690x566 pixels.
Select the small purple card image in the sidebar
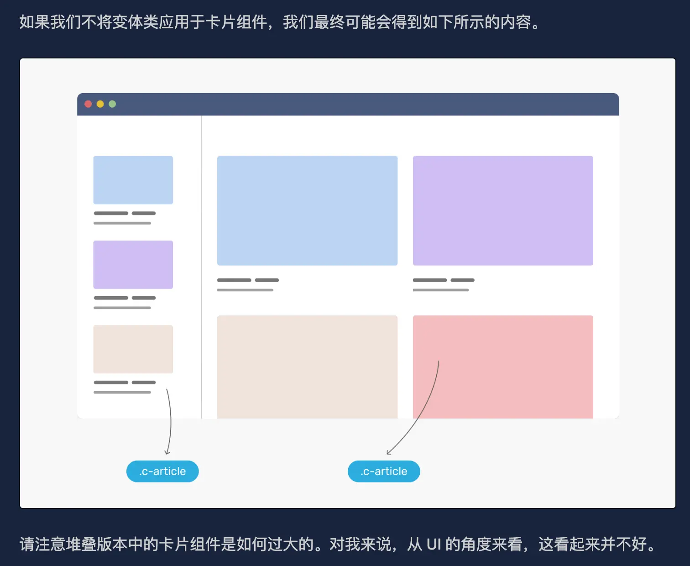[133, 264]
